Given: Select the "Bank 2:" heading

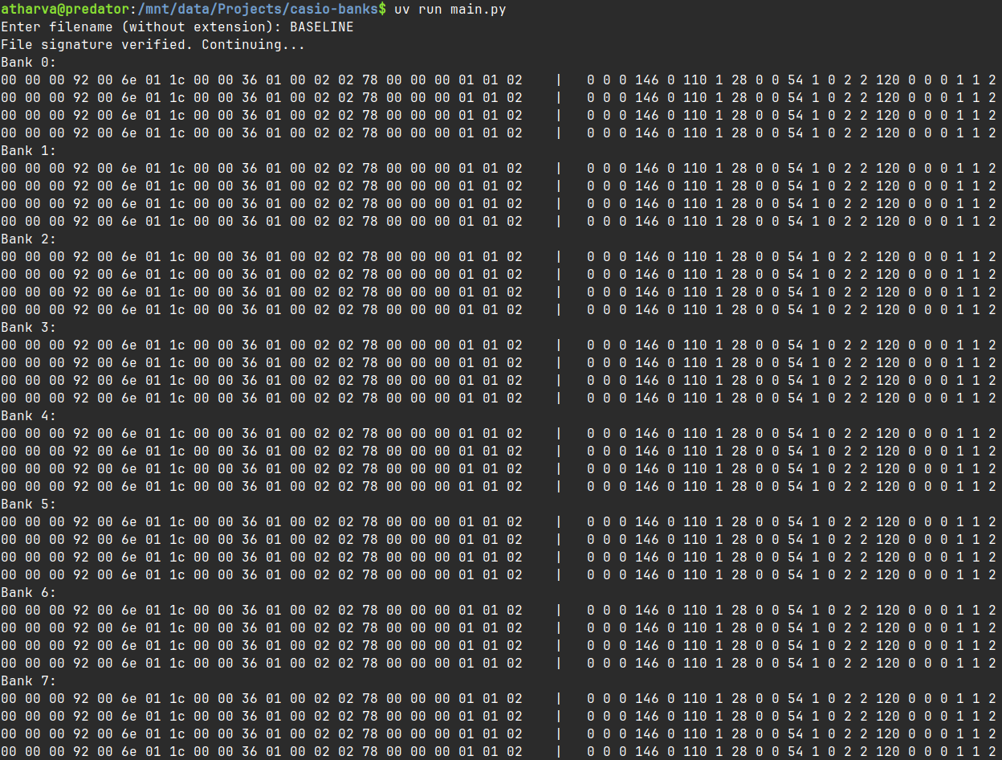Looking at the screenshot, I should tap(28, 239).
